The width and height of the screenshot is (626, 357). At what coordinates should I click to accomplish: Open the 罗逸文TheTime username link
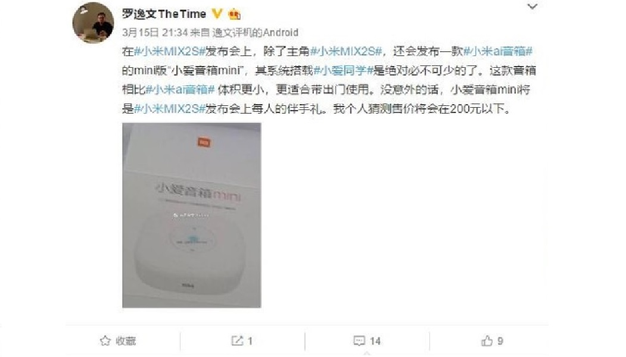tap(164, 14)
